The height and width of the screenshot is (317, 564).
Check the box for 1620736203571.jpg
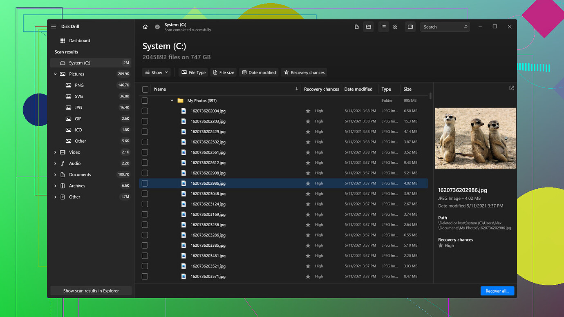(145, 277)
